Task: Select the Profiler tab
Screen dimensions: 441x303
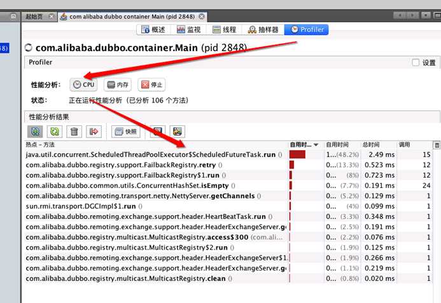Action: click(x=306, y=29)
